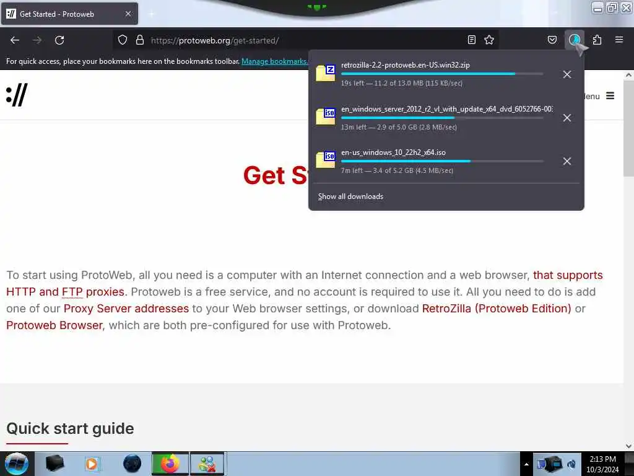Close the downloads panel via toolbar button
The height and width of the screenshot is (476, 634).
(575, 40)
